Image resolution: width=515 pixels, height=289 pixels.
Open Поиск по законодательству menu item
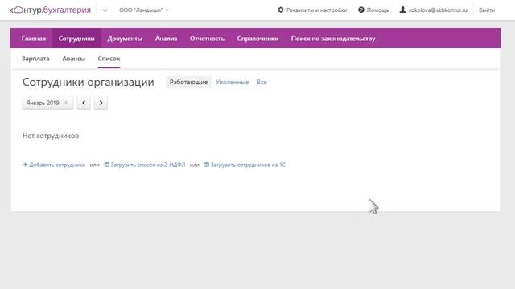click(333, 39)
